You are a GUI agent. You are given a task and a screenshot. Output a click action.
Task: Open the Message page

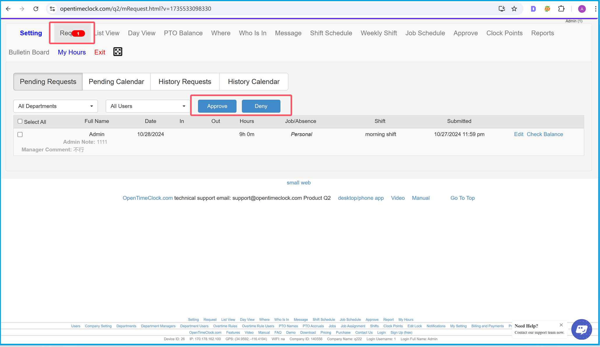pyautogui.click(x=288, y=33)
